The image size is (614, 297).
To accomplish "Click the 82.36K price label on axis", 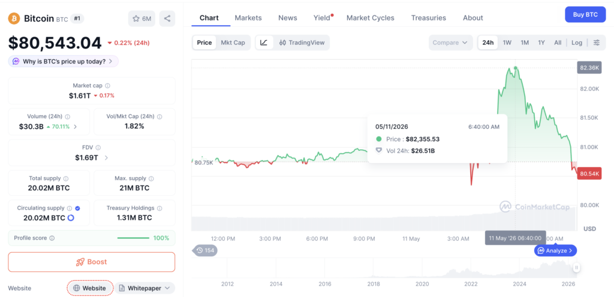I will point(589,68).
